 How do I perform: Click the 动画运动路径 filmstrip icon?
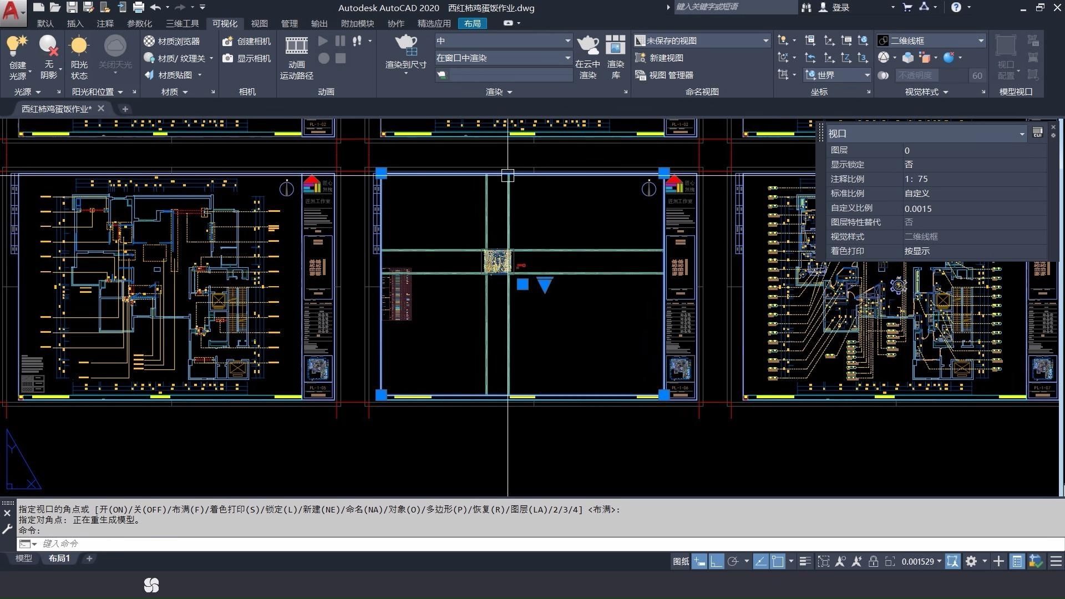pos(296,45)
